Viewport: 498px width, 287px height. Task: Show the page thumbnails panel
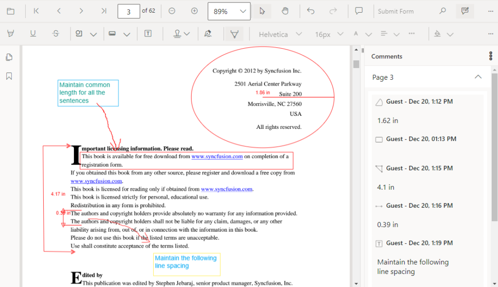click(9, 57)
